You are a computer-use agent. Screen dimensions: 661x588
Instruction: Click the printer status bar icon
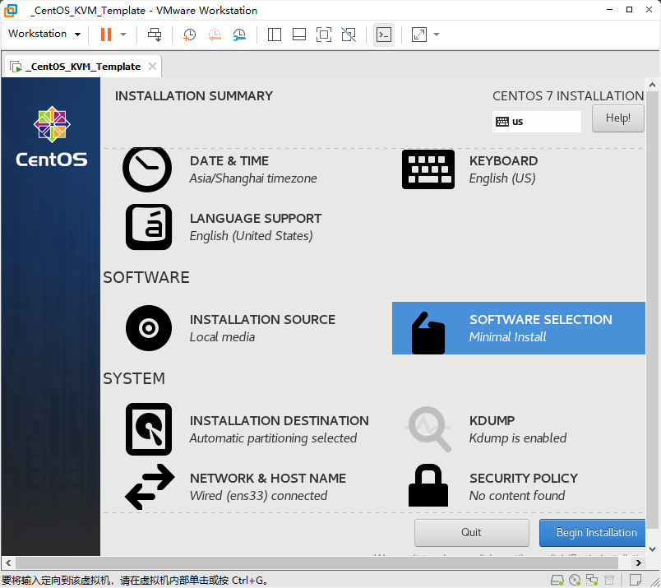click(609, 581)
